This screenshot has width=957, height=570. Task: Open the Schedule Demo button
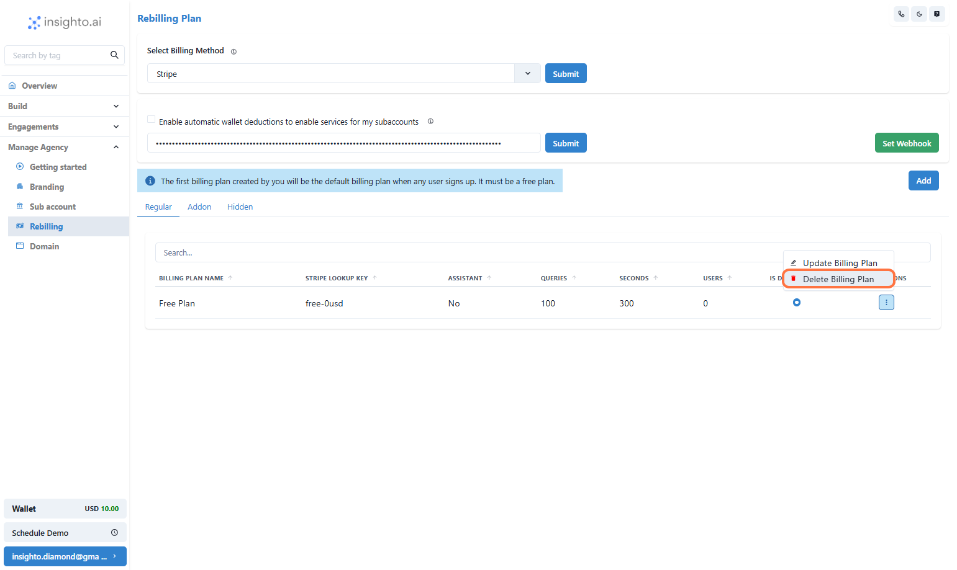[65, 533]
